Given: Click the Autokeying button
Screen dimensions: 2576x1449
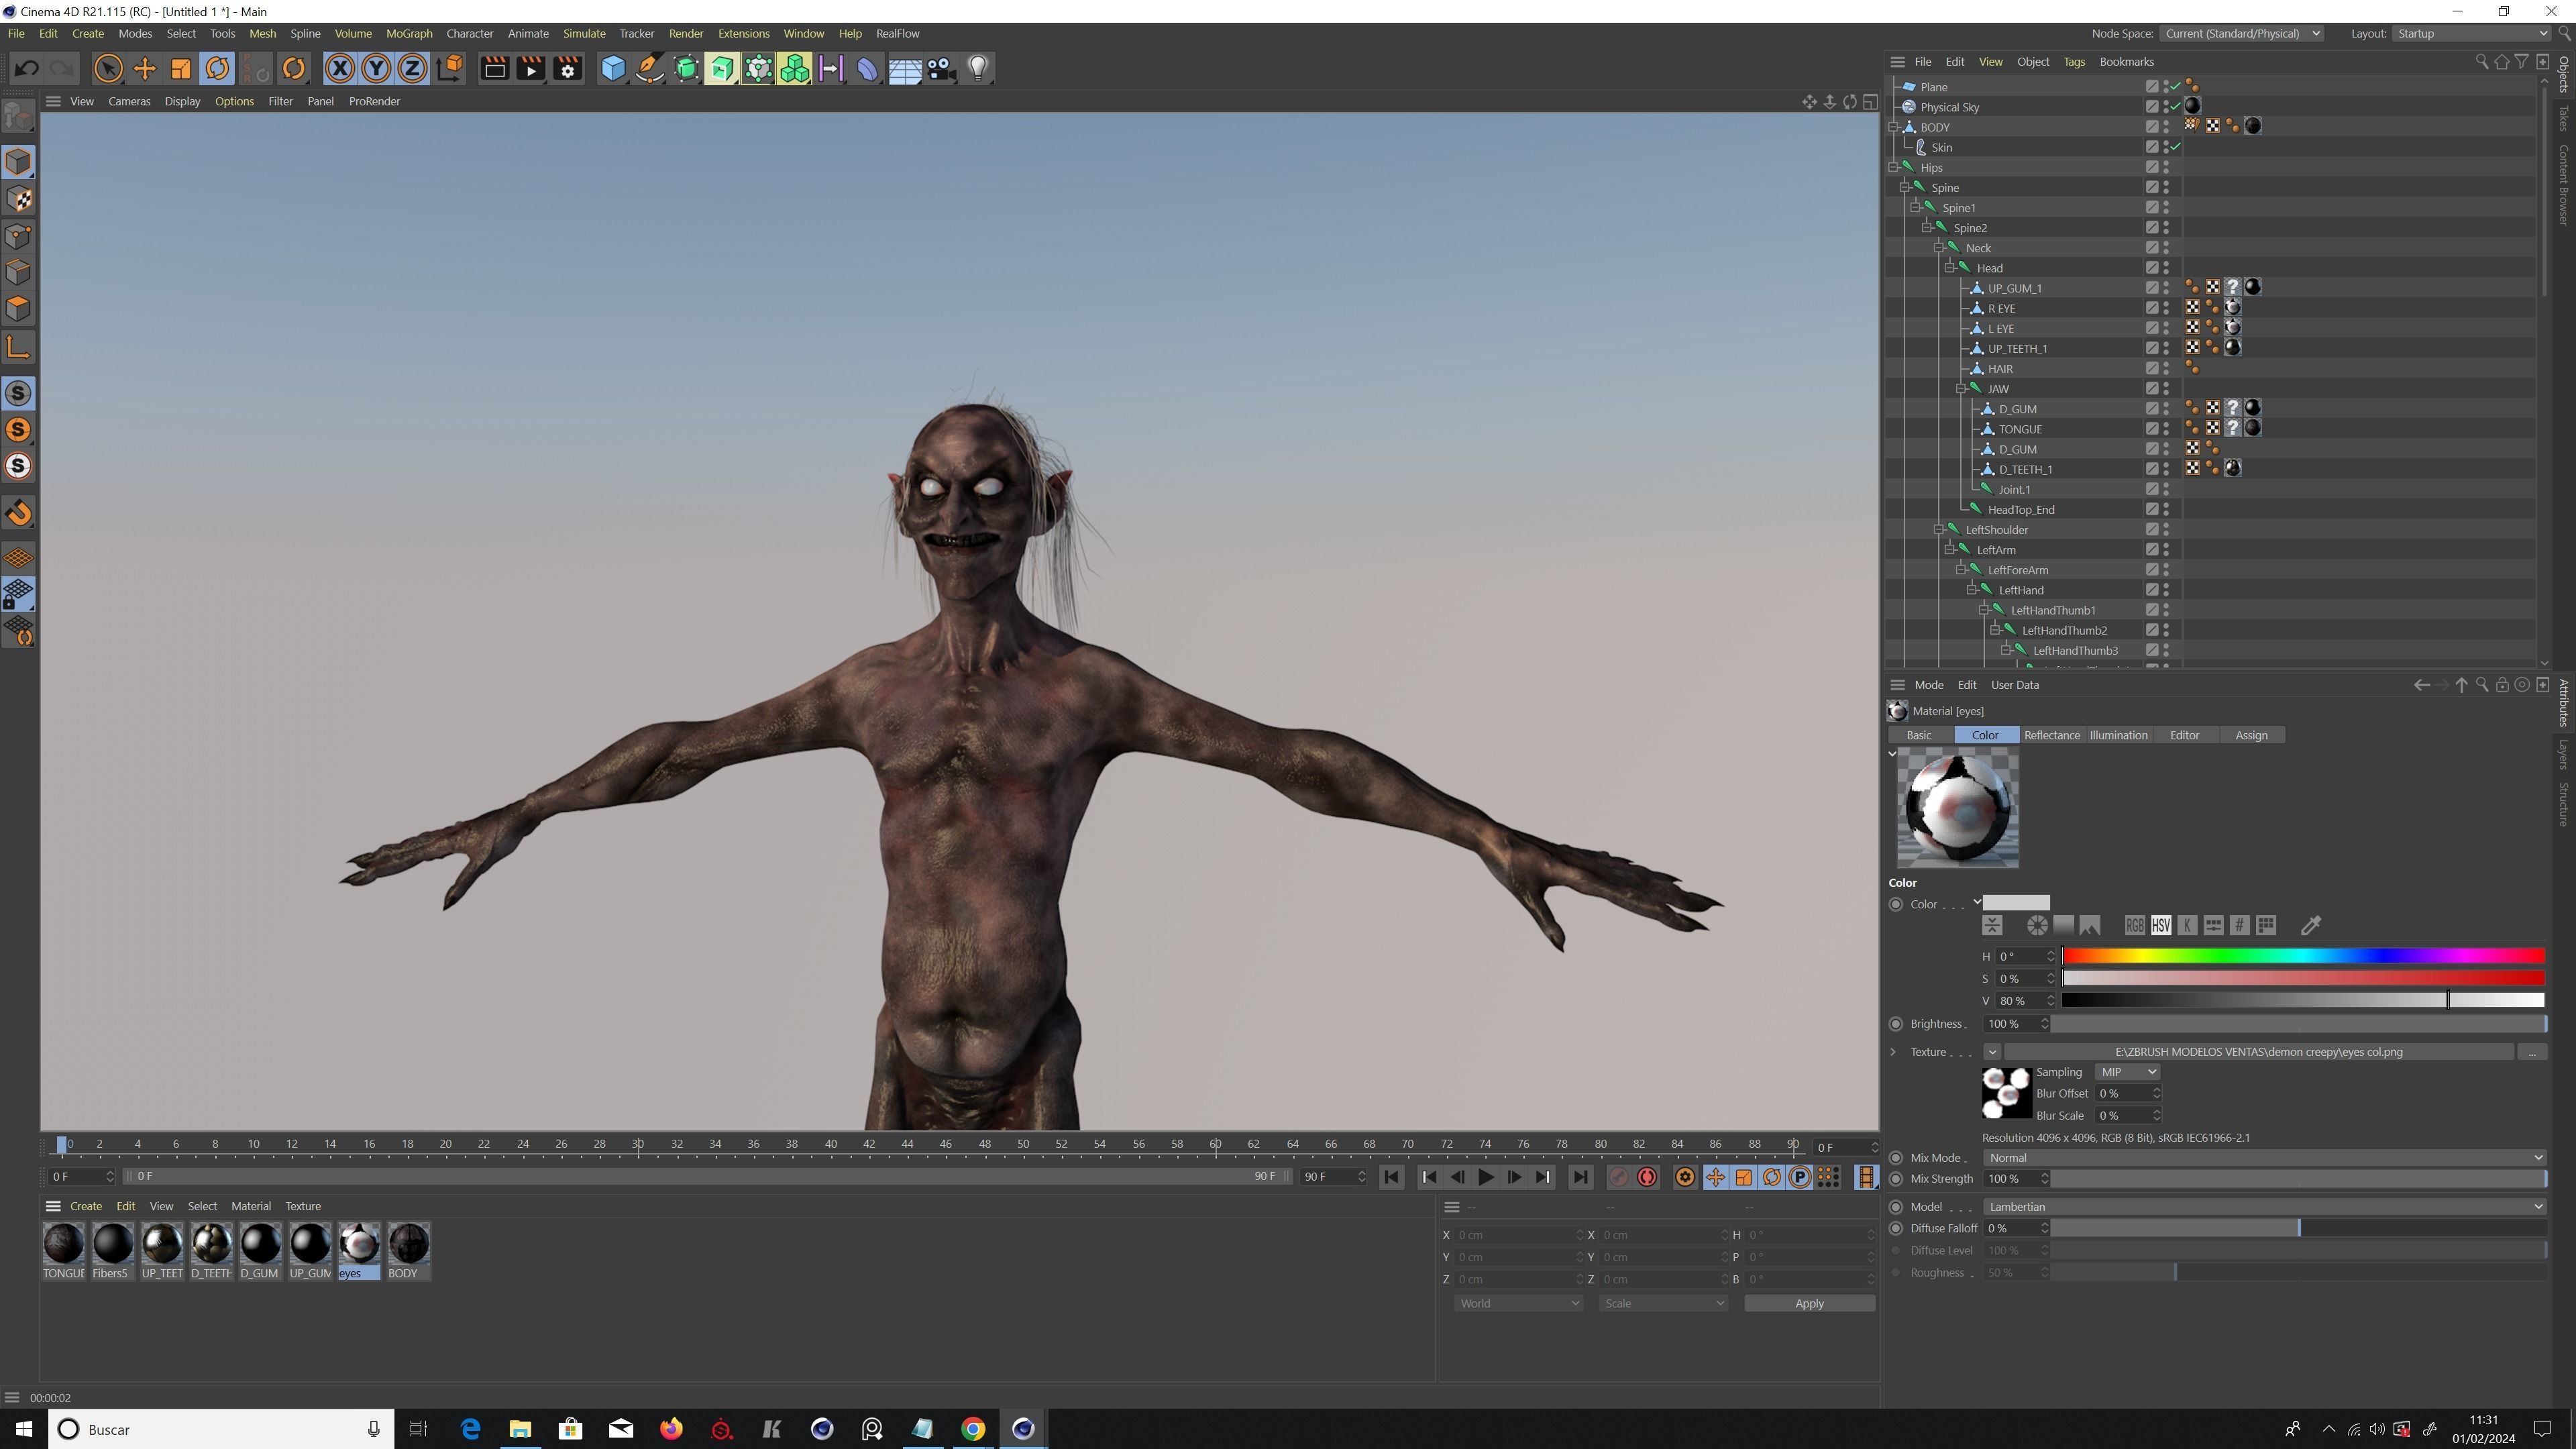Looking at the screenshot, I should [1647, 1177].
